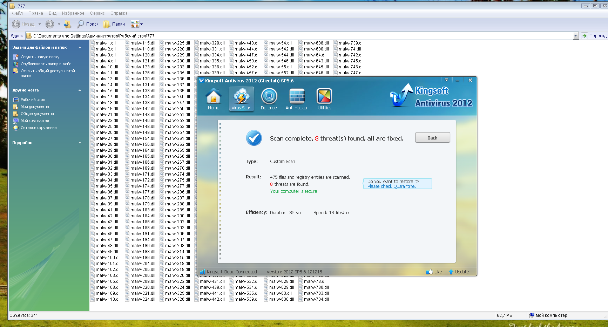Image resolution: width=608 pixels, height=327 pixels.
Task: Open the Сервис menu
Action: coord(97,13)
